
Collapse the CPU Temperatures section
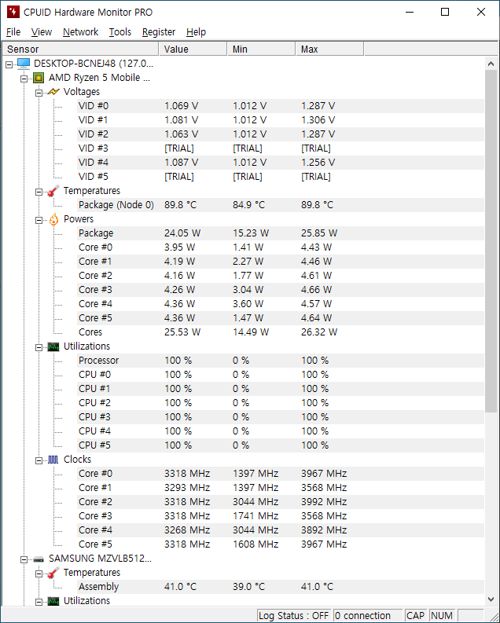click(x=39, y=192)
